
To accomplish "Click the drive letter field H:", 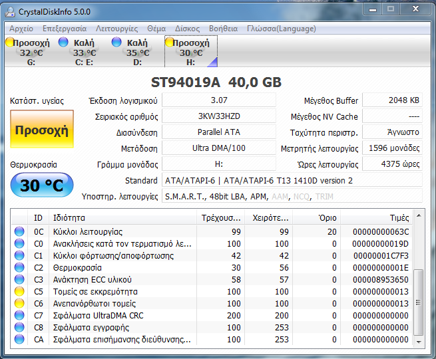I will pos(219,164).
